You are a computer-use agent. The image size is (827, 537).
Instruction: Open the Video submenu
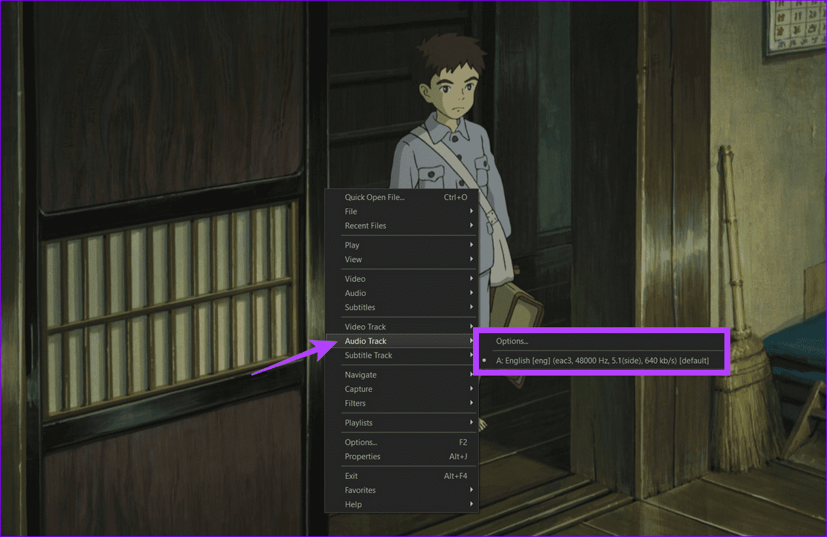[402, 279]
